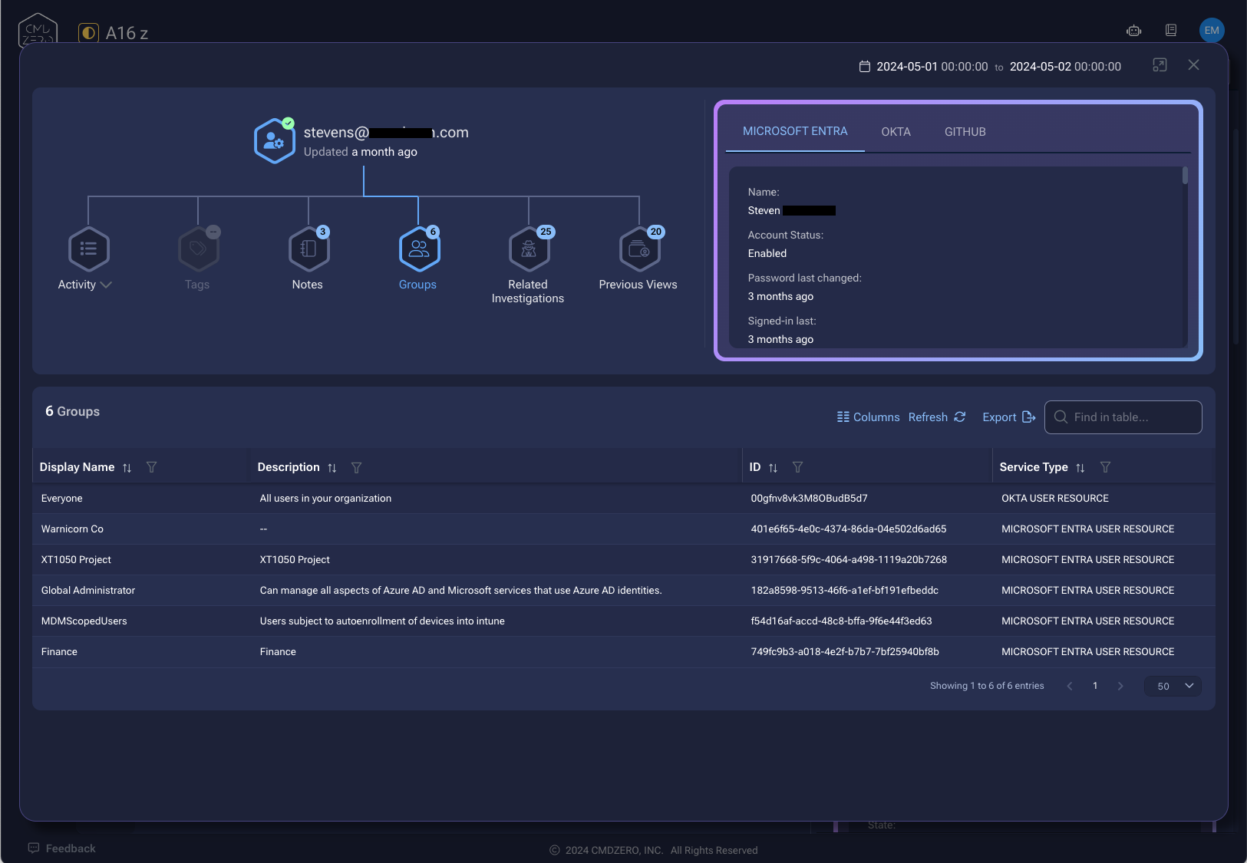Image resolution: width=1247 pixels, height=863 pixels.
Task: Open the robot assistant icon in header
Action: pos(1134,31)
